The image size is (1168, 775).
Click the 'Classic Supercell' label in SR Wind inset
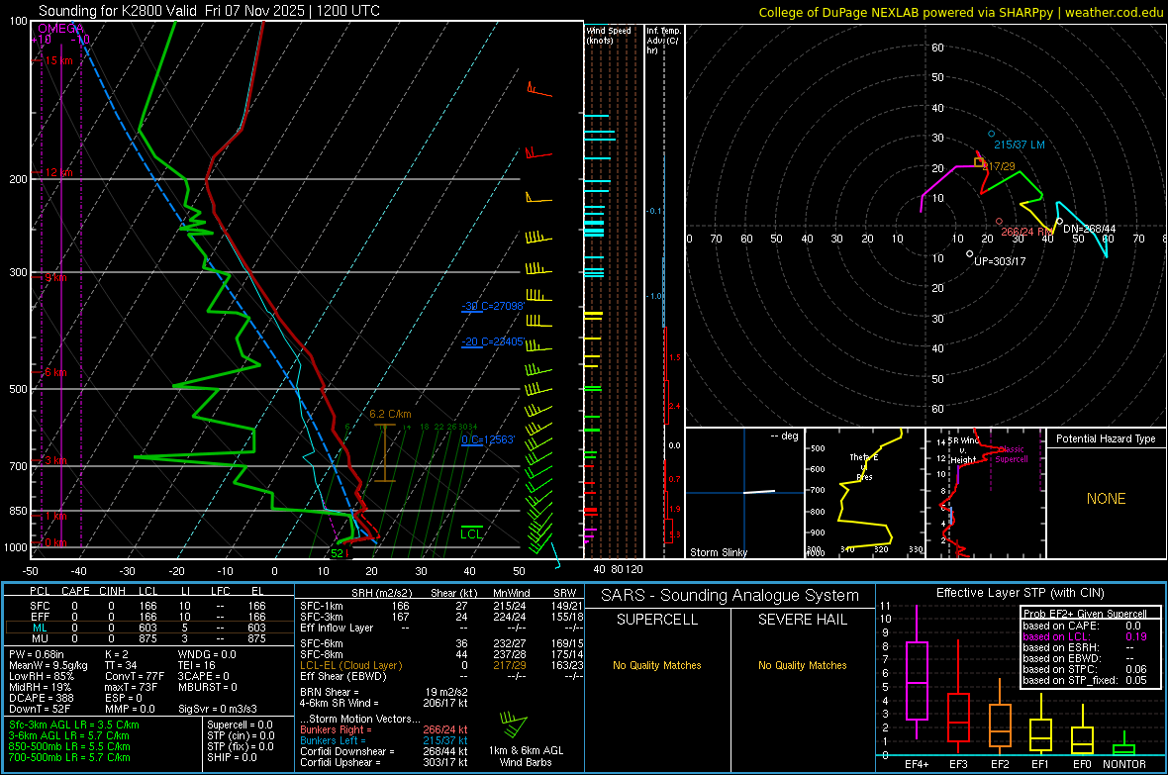point(1011,454)
